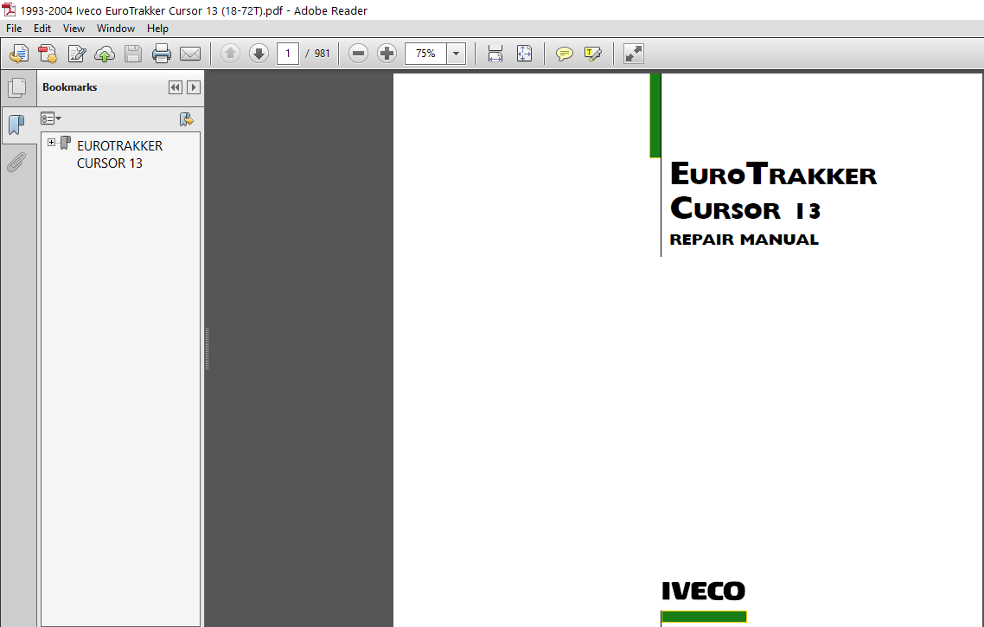The width and height of the screenshot is (984, 627).
Task: Select the Bookmarks panel icon
Action: [x=17, y=125]
